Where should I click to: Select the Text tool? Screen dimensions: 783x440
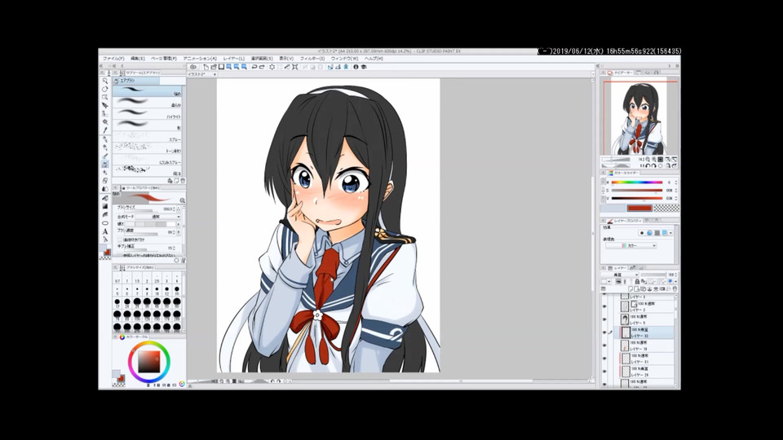pos(105,231)
